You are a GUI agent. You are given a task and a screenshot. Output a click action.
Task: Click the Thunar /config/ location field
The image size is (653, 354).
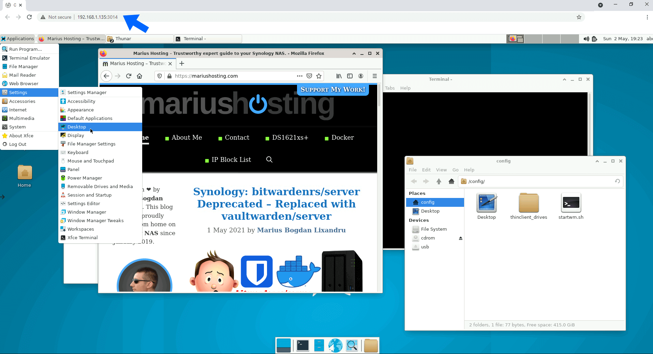pyautogui.click(x=540, y=181)
